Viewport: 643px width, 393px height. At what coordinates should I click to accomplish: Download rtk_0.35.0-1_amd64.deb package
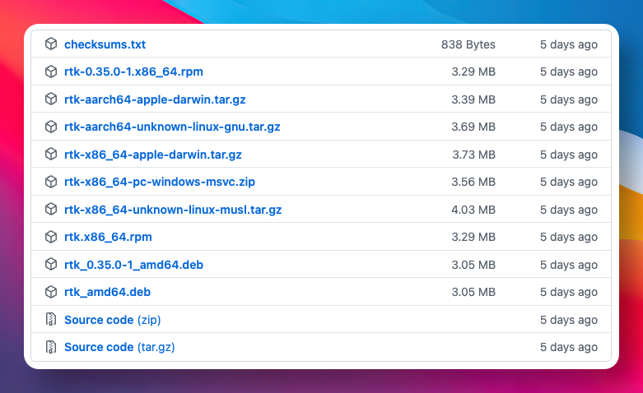click(x=133, y=265)
